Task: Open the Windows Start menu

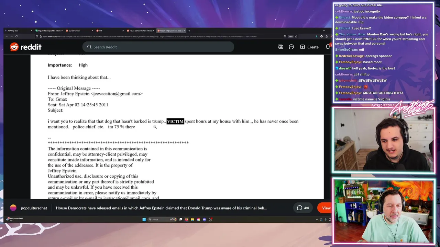Action: (x=144, y=220)
